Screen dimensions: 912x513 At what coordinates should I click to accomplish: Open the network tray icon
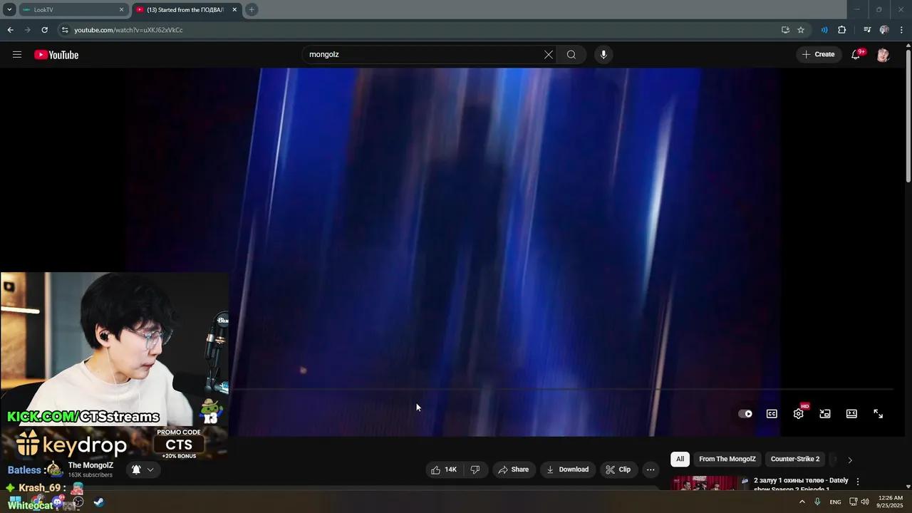(x=853, y=502)
